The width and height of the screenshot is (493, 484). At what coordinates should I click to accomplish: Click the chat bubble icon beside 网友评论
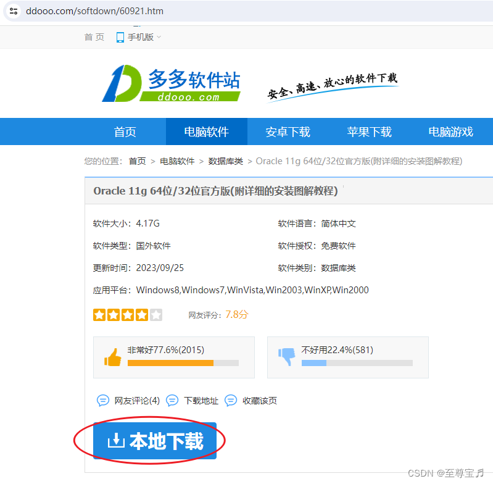coord(103,401)
